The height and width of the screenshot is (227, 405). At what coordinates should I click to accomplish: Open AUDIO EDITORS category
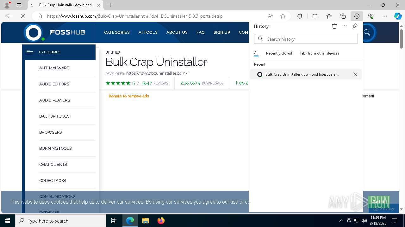point(54,84)
